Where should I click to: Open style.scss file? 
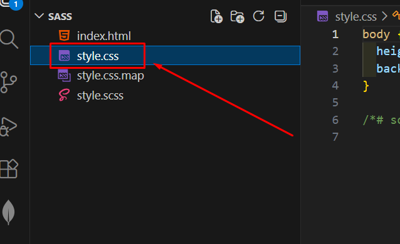coord(165,96)
